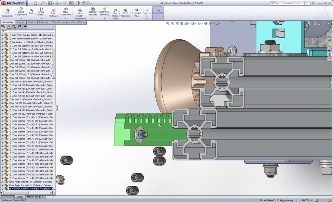
Task: Open the Edit Component tool
Action: [x=8, y=12]
